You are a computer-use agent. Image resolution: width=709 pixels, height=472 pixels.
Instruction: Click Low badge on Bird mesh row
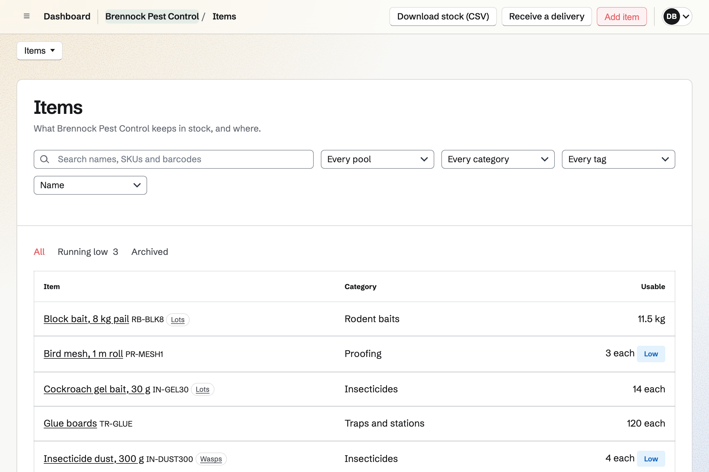[x=651, y=354]
